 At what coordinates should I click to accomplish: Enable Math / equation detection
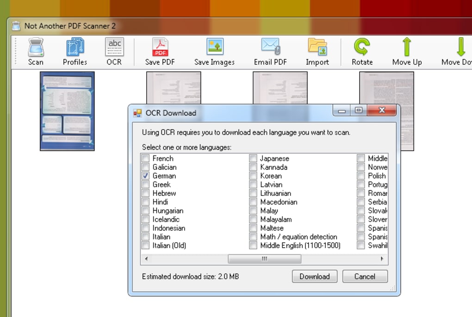tap(253, 237)
